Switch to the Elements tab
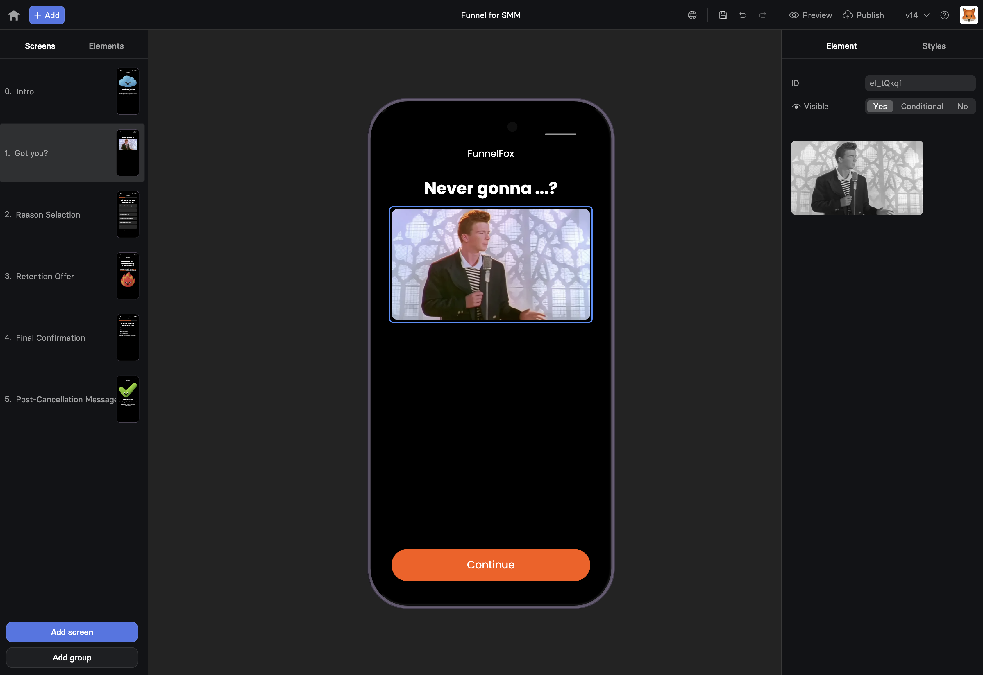This screenshot has width=983, height=675. pyautogui.click(x=106, y=46)
